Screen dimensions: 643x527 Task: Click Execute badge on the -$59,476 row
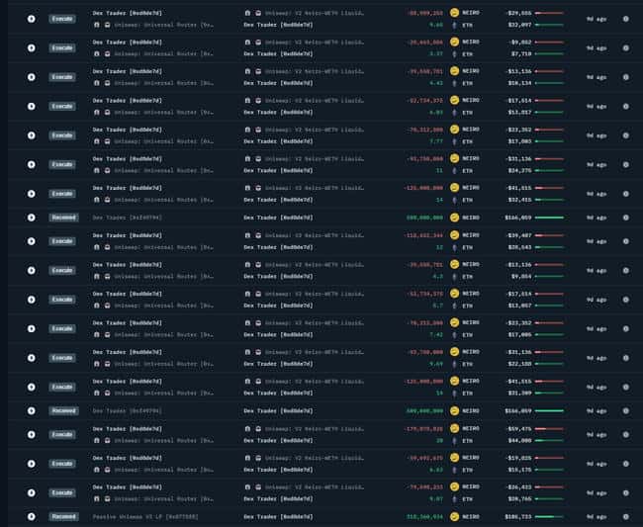62,434
